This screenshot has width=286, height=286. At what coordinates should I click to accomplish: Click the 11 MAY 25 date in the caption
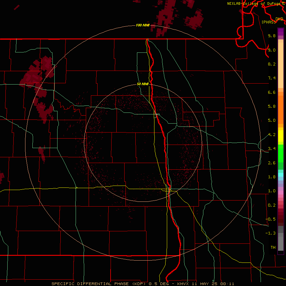tap(204, 284)
